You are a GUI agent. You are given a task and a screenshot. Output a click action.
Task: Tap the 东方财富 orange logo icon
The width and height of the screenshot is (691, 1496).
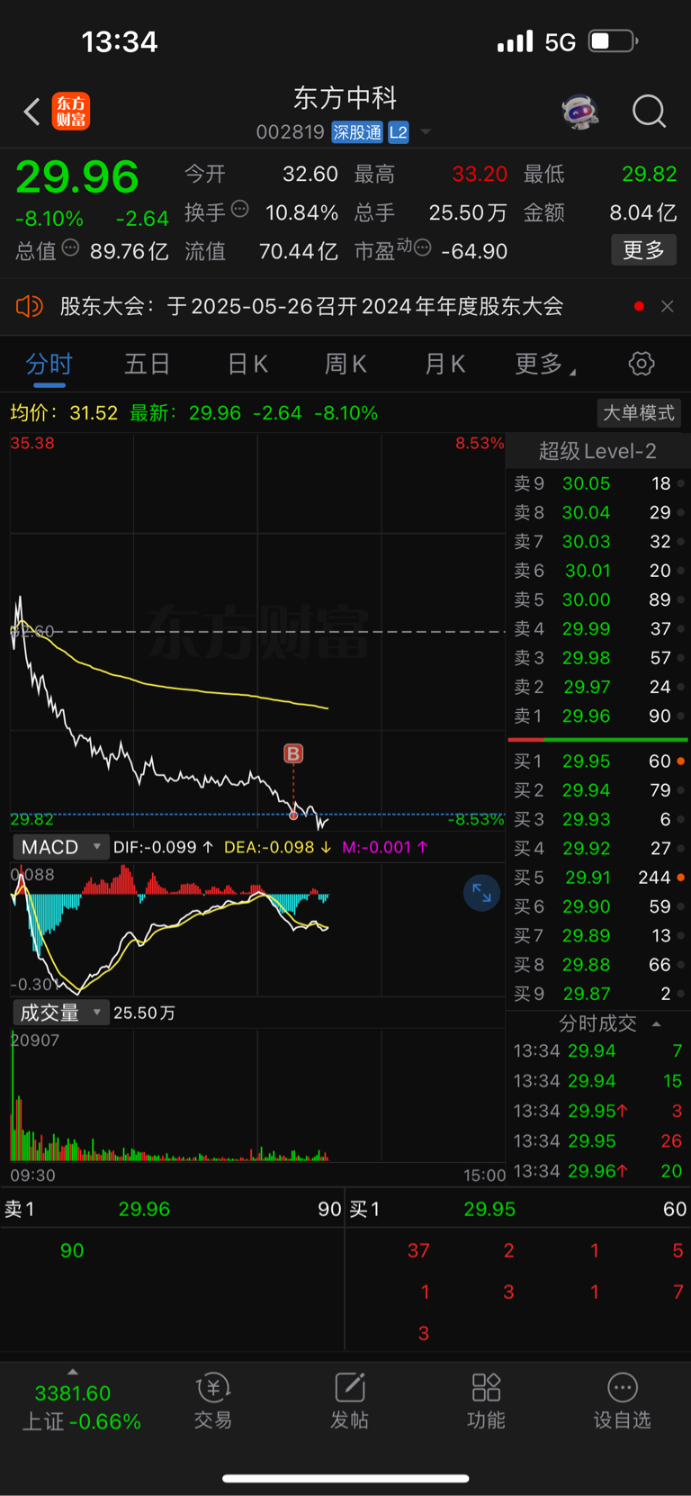71,112
